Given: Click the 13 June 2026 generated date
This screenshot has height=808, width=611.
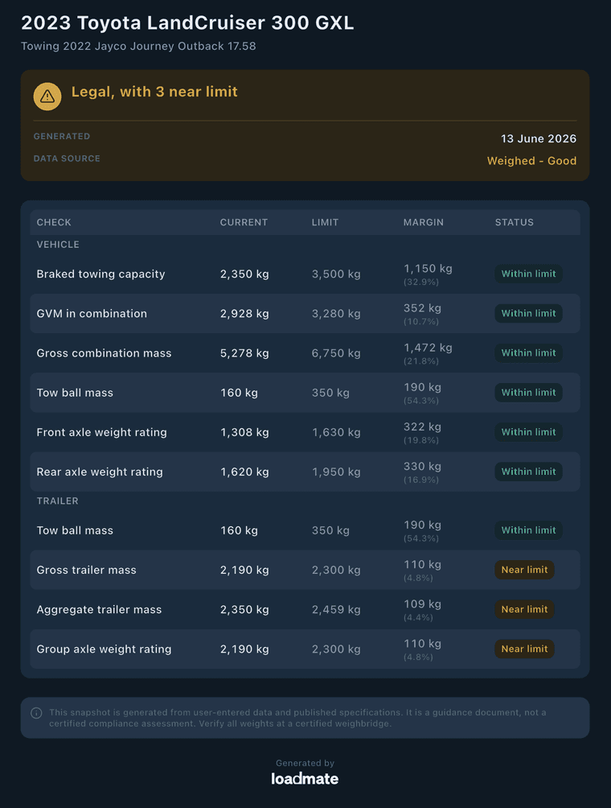Looking at the screenshot, I should point(539,138).
